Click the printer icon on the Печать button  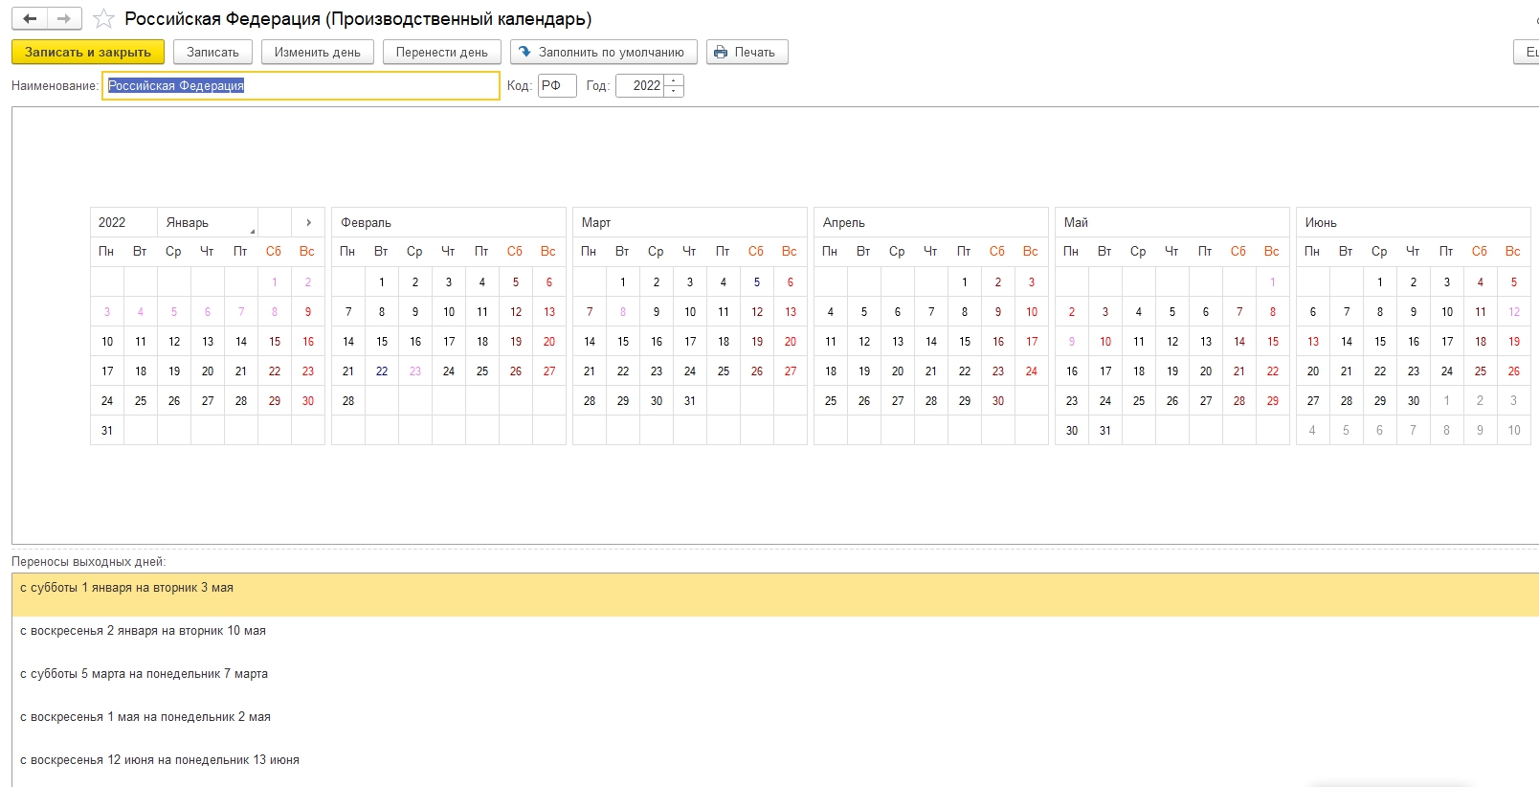pos(721,52)
